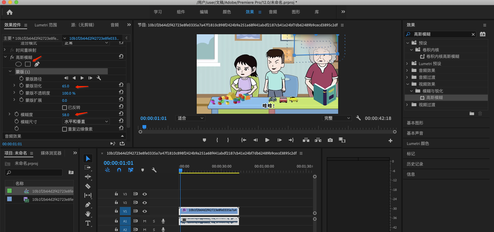Viewport: 494px width, 232px height.
Task: Hide track V3 with its eye icon
Action: (145, 194)
